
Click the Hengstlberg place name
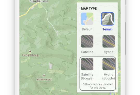point(30,55)
